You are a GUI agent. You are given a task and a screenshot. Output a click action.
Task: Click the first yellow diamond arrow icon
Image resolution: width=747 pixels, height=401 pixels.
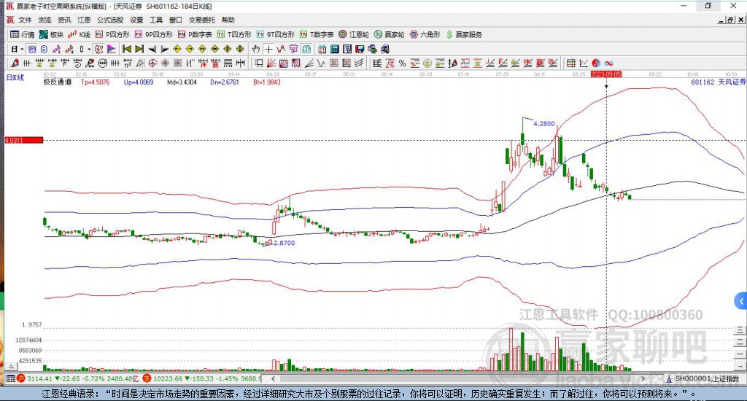point(177,49)
